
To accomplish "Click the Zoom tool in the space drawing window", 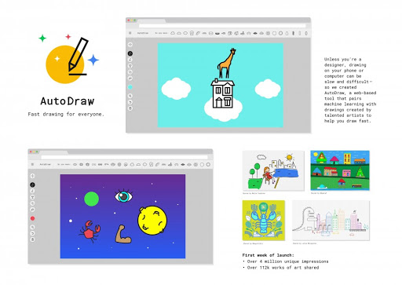I will (32, 227).
